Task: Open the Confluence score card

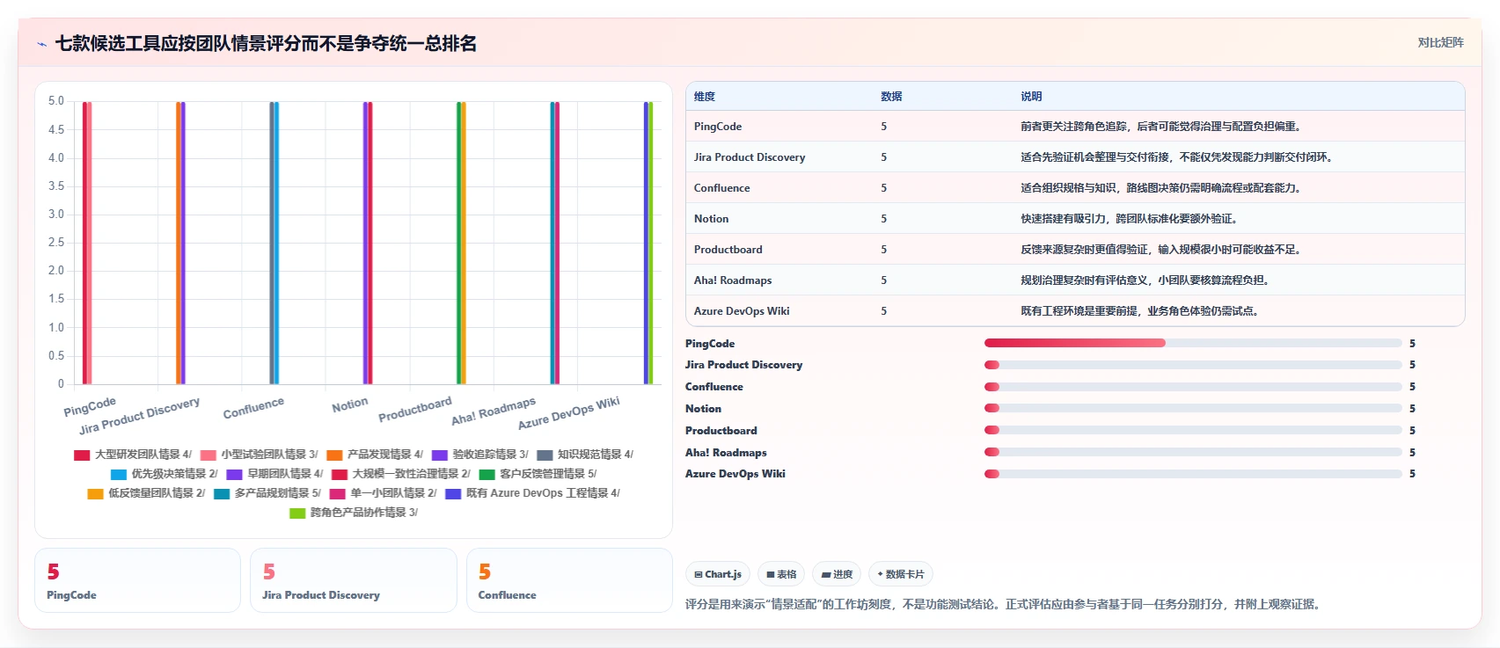Action: point(569,580)
